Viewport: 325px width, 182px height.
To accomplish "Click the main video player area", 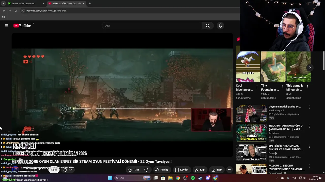I will tap(122, 95).
